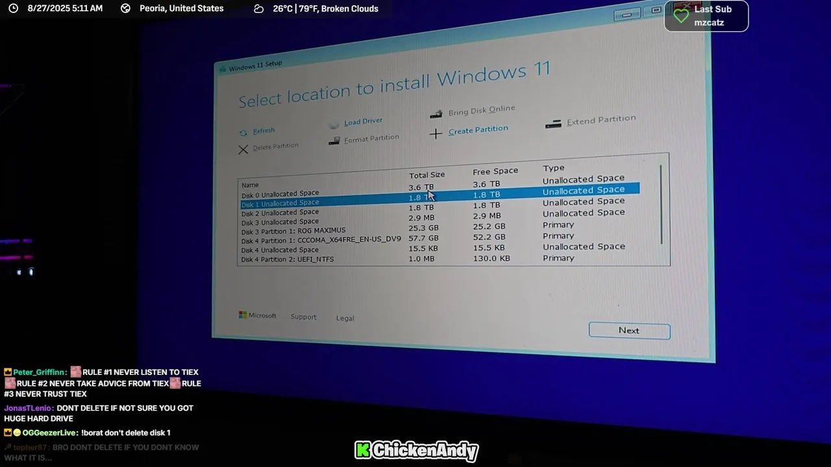This screenshot has width=831, height=467.
Task: Select the highlighted Disk 1 Unallocated Space row
Action: pyautogui.click(x=440, y=196)
